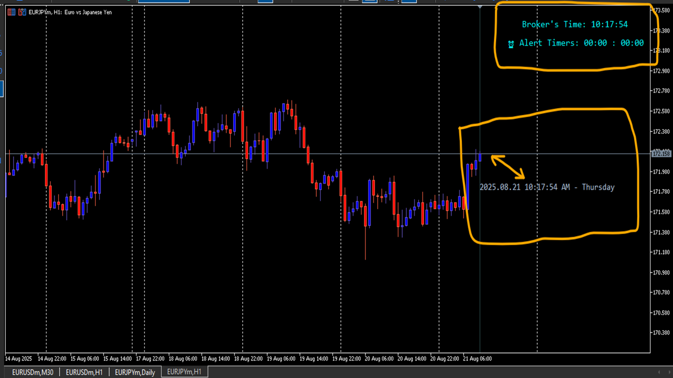
Task: Switch to the EURUSDm,H1 chart tab
Action: pyautogui.click(x=84, y=372)
